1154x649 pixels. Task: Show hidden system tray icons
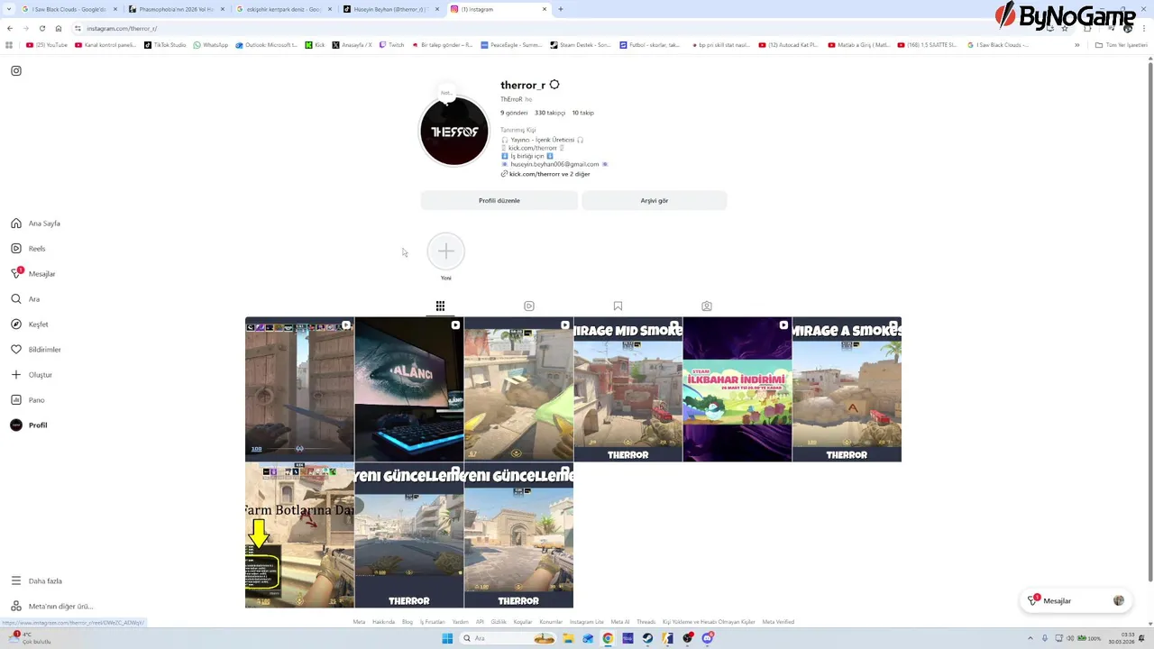1030,638
